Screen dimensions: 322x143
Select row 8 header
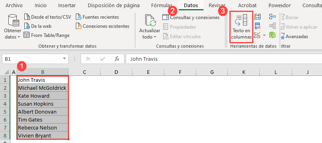pos(5,135)
